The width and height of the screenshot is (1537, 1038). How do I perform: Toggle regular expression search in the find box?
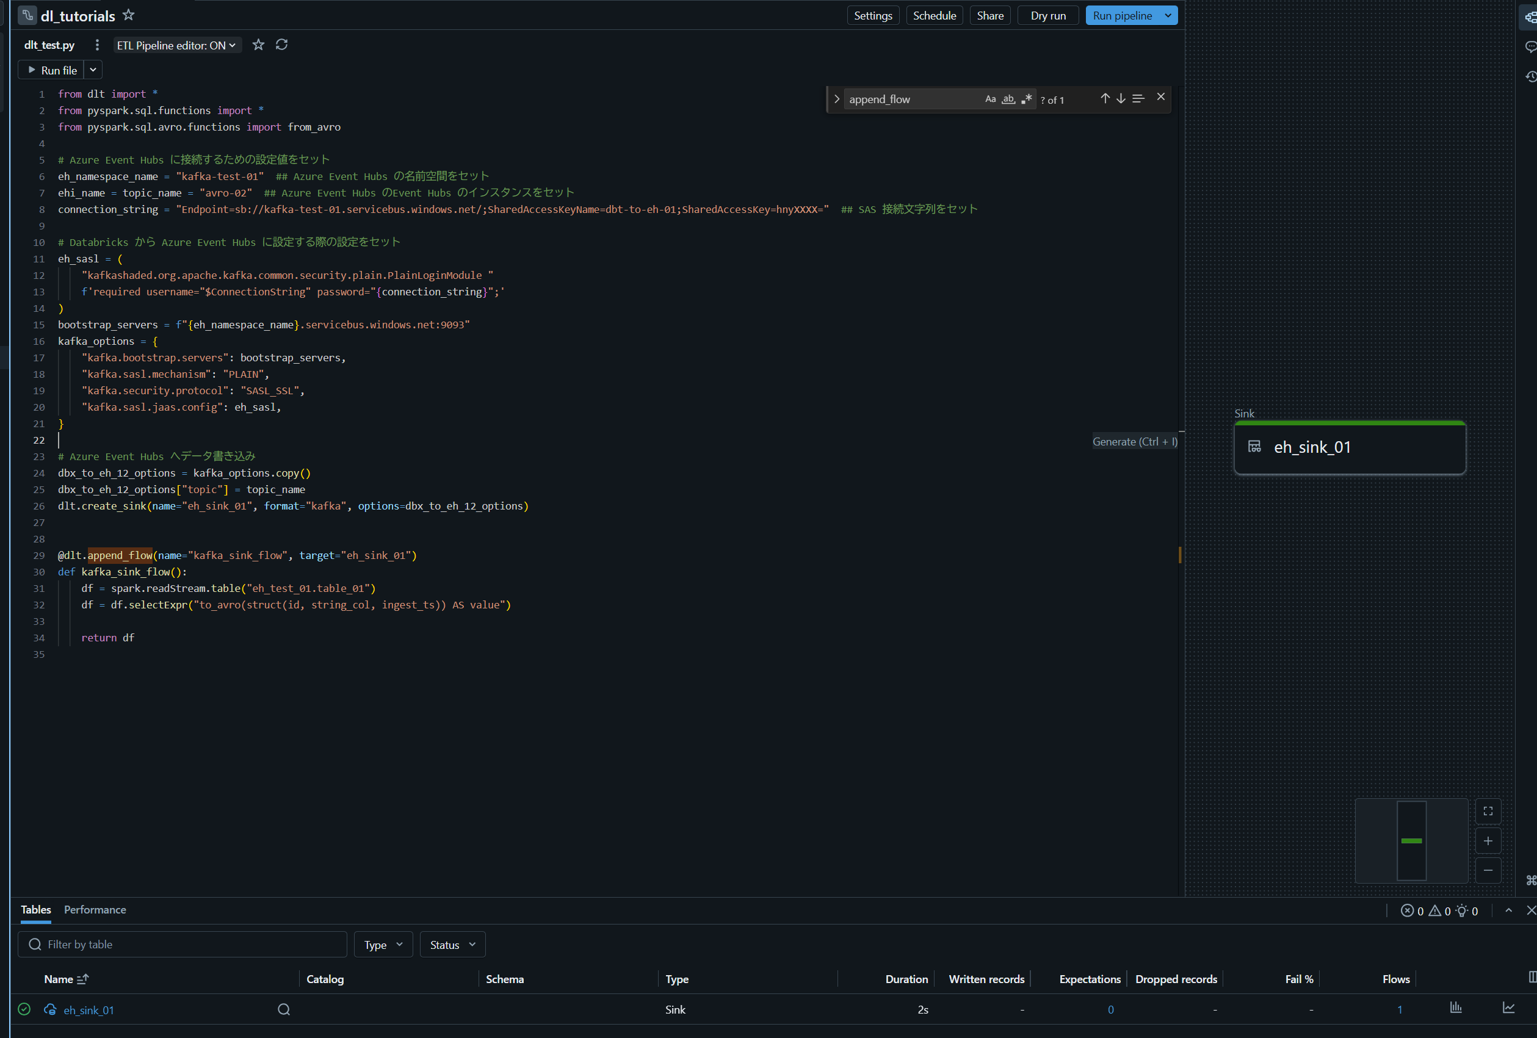pos(1025,99)
